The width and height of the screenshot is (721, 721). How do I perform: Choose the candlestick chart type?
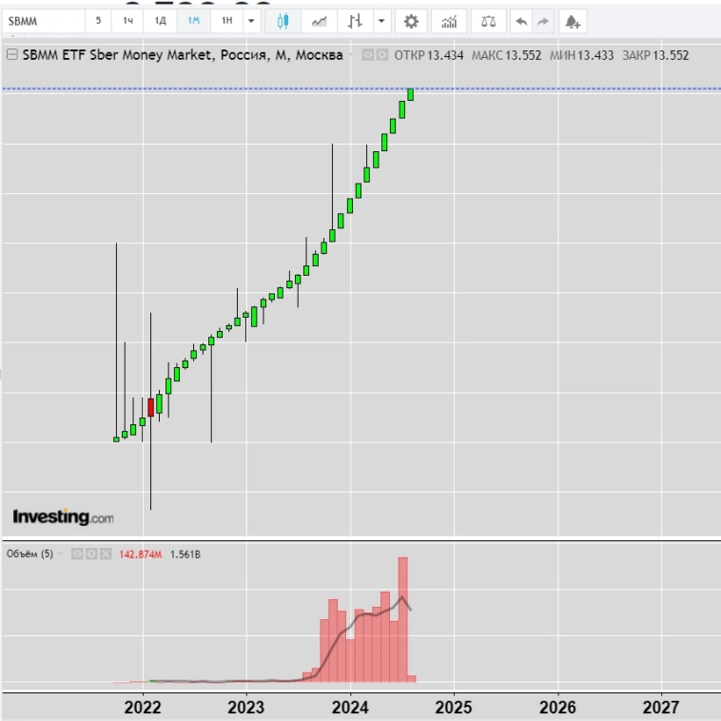pos(283,21)
